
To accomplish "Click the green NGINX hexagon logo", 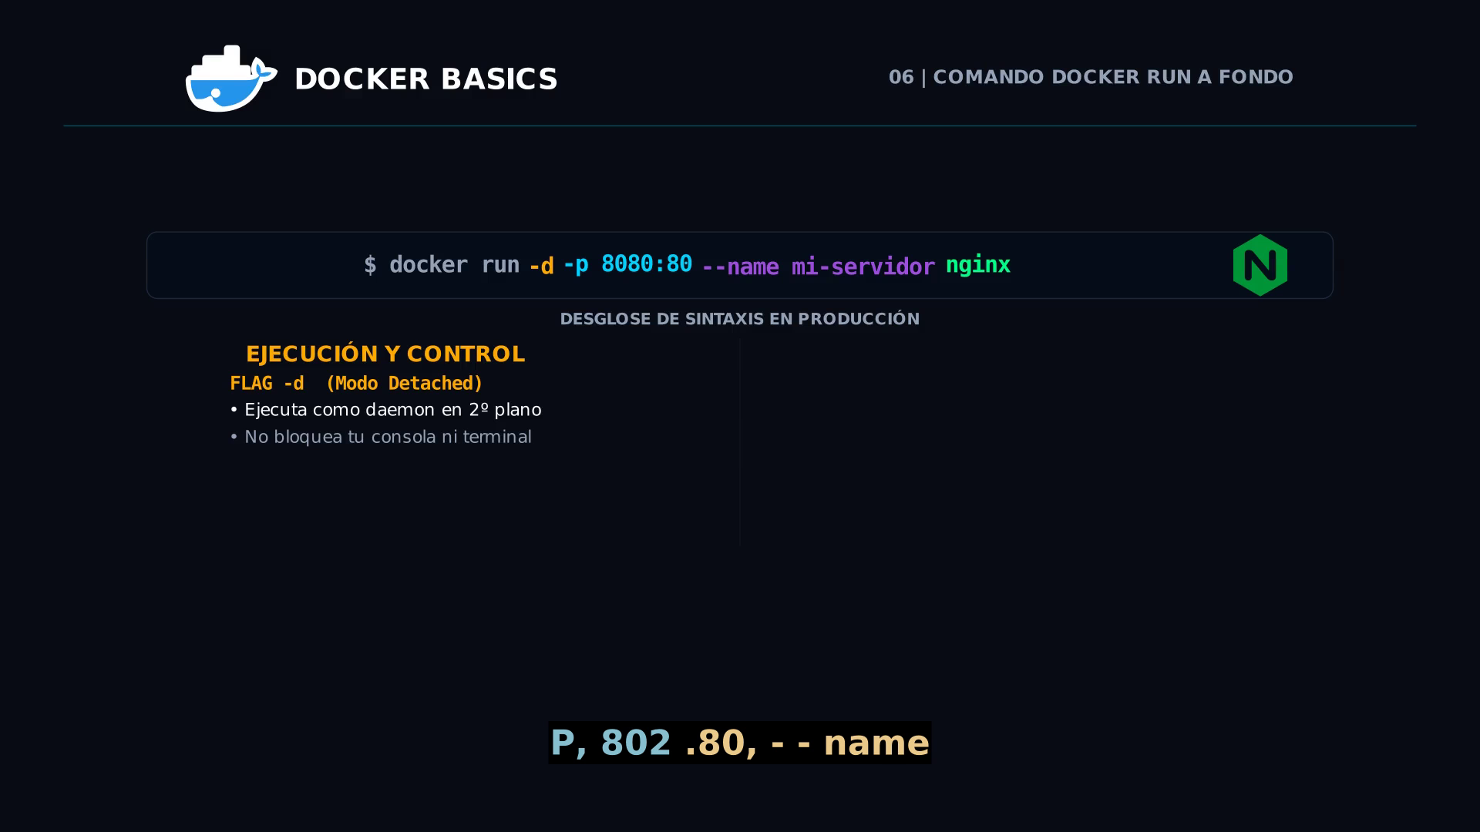I will [x=1260, y=265].
